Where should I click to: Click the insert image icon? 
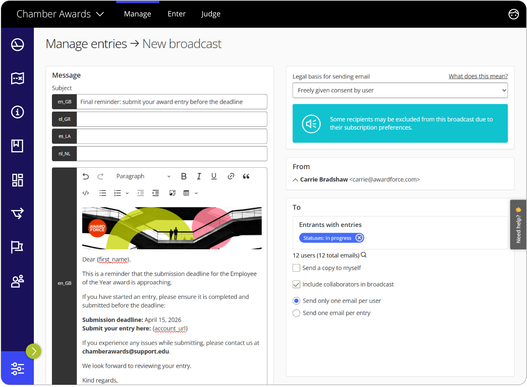(x=172, y=193)
